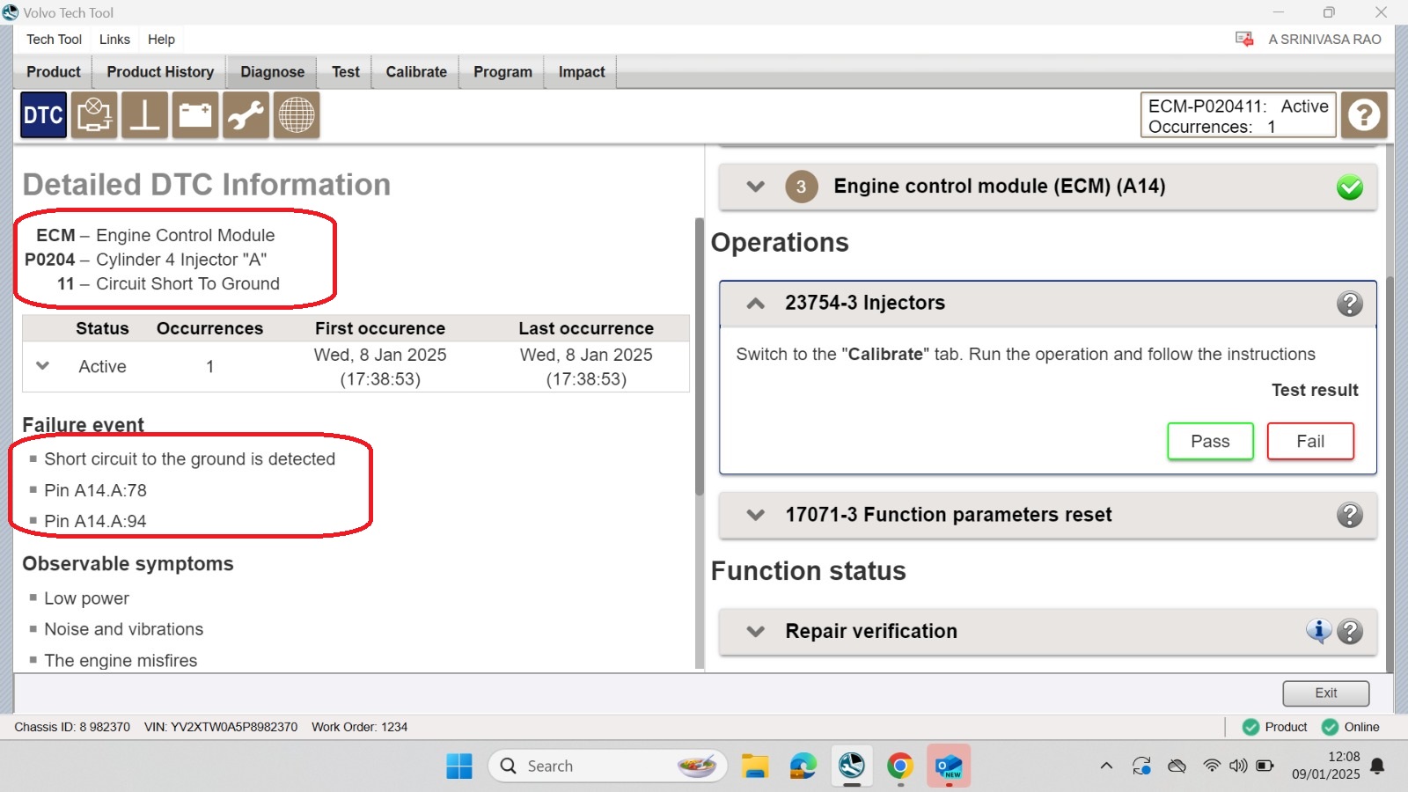The image size is (1408, 792).
Task: Click the ECM-P020411 Active status box
Action: pos(1238,115)
